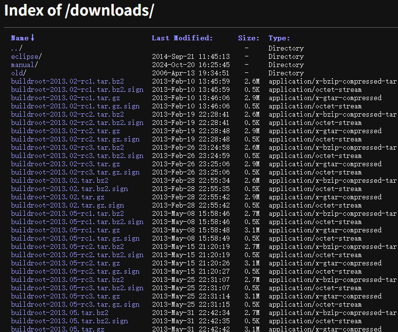Download buildroot-2013.02-rc2.tar.gz
The image size is (398, 332).
(x=66, y=131)
